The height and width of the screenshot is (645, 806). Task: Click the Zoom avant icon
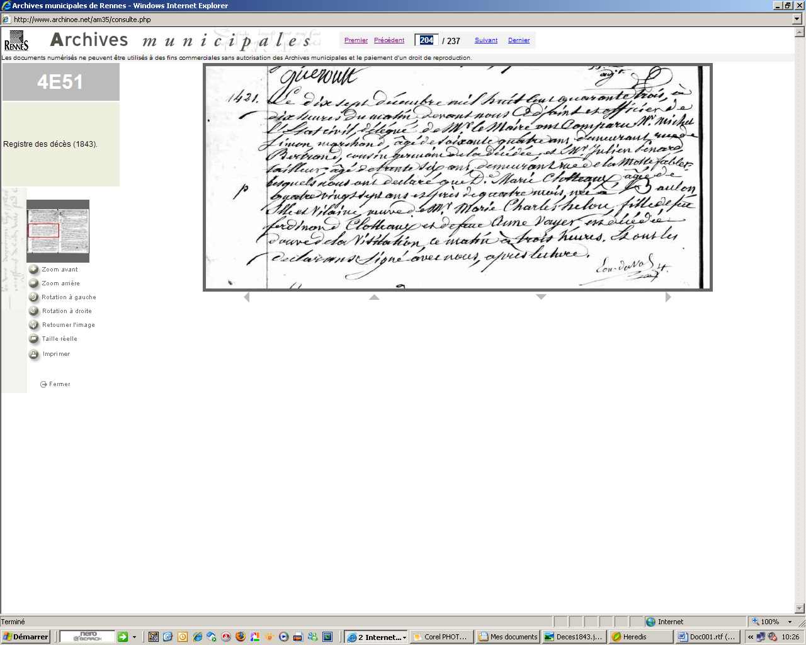[x=34, y=270]
